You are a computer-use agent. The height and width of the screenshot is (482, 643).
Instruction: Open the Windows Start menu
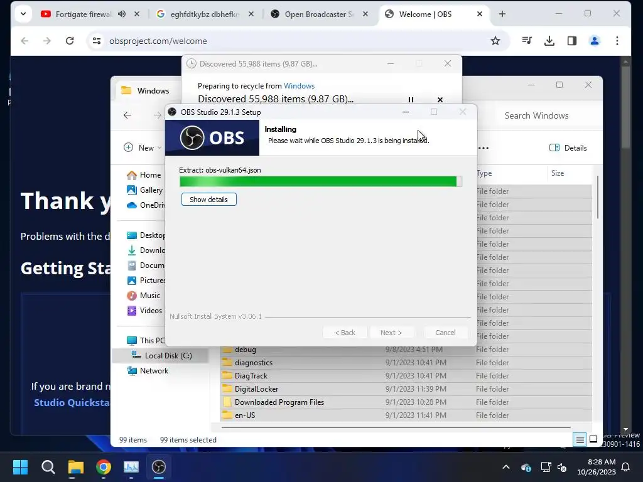[x=20, y=467]
